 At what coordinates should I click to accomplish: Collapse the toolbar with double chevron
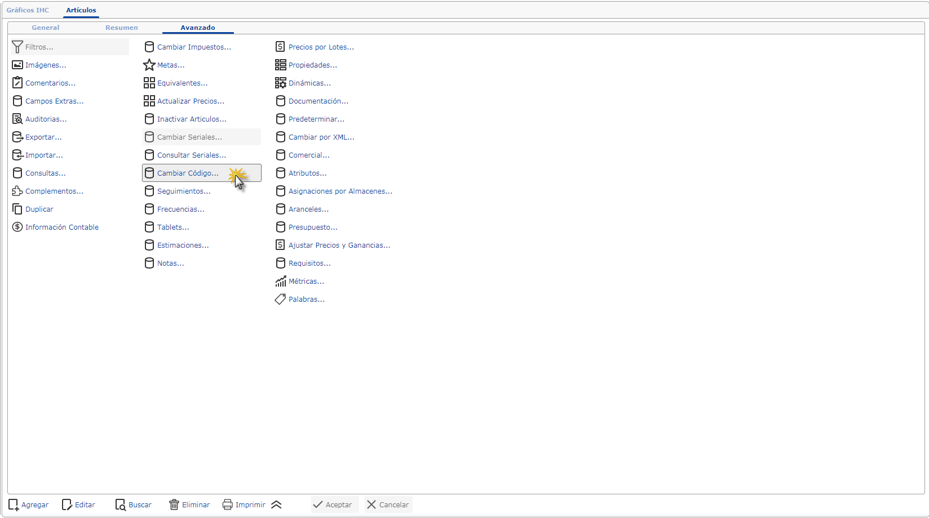[276, 504]
